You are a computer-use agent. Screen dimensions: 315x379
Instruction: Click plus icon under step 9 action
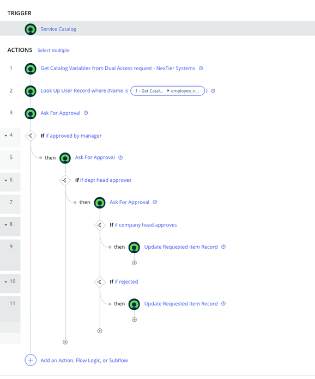[x=134, y=263]
